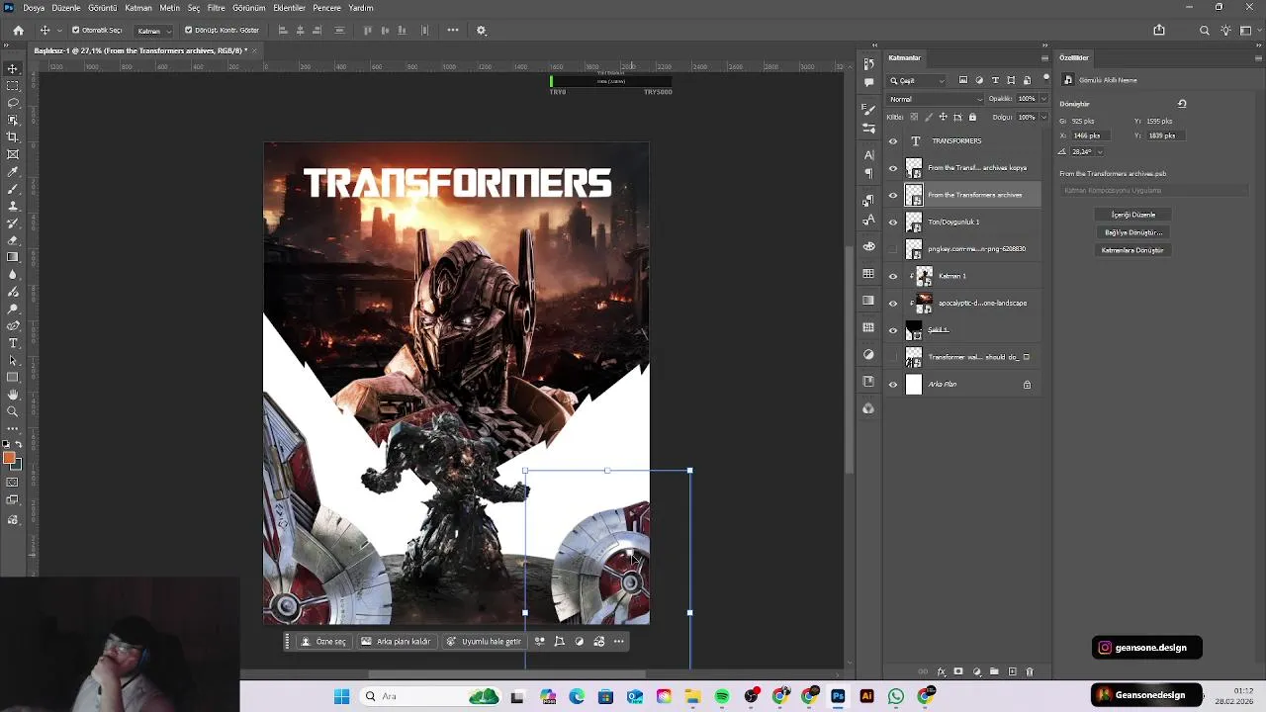
Task: Select the Crop tool
Action: click(13, 136)
